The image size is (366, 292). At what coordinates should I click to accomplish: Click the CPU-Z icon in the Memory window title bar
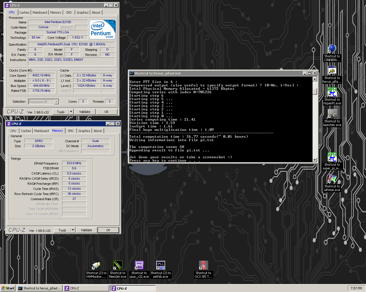pos(9,124)
